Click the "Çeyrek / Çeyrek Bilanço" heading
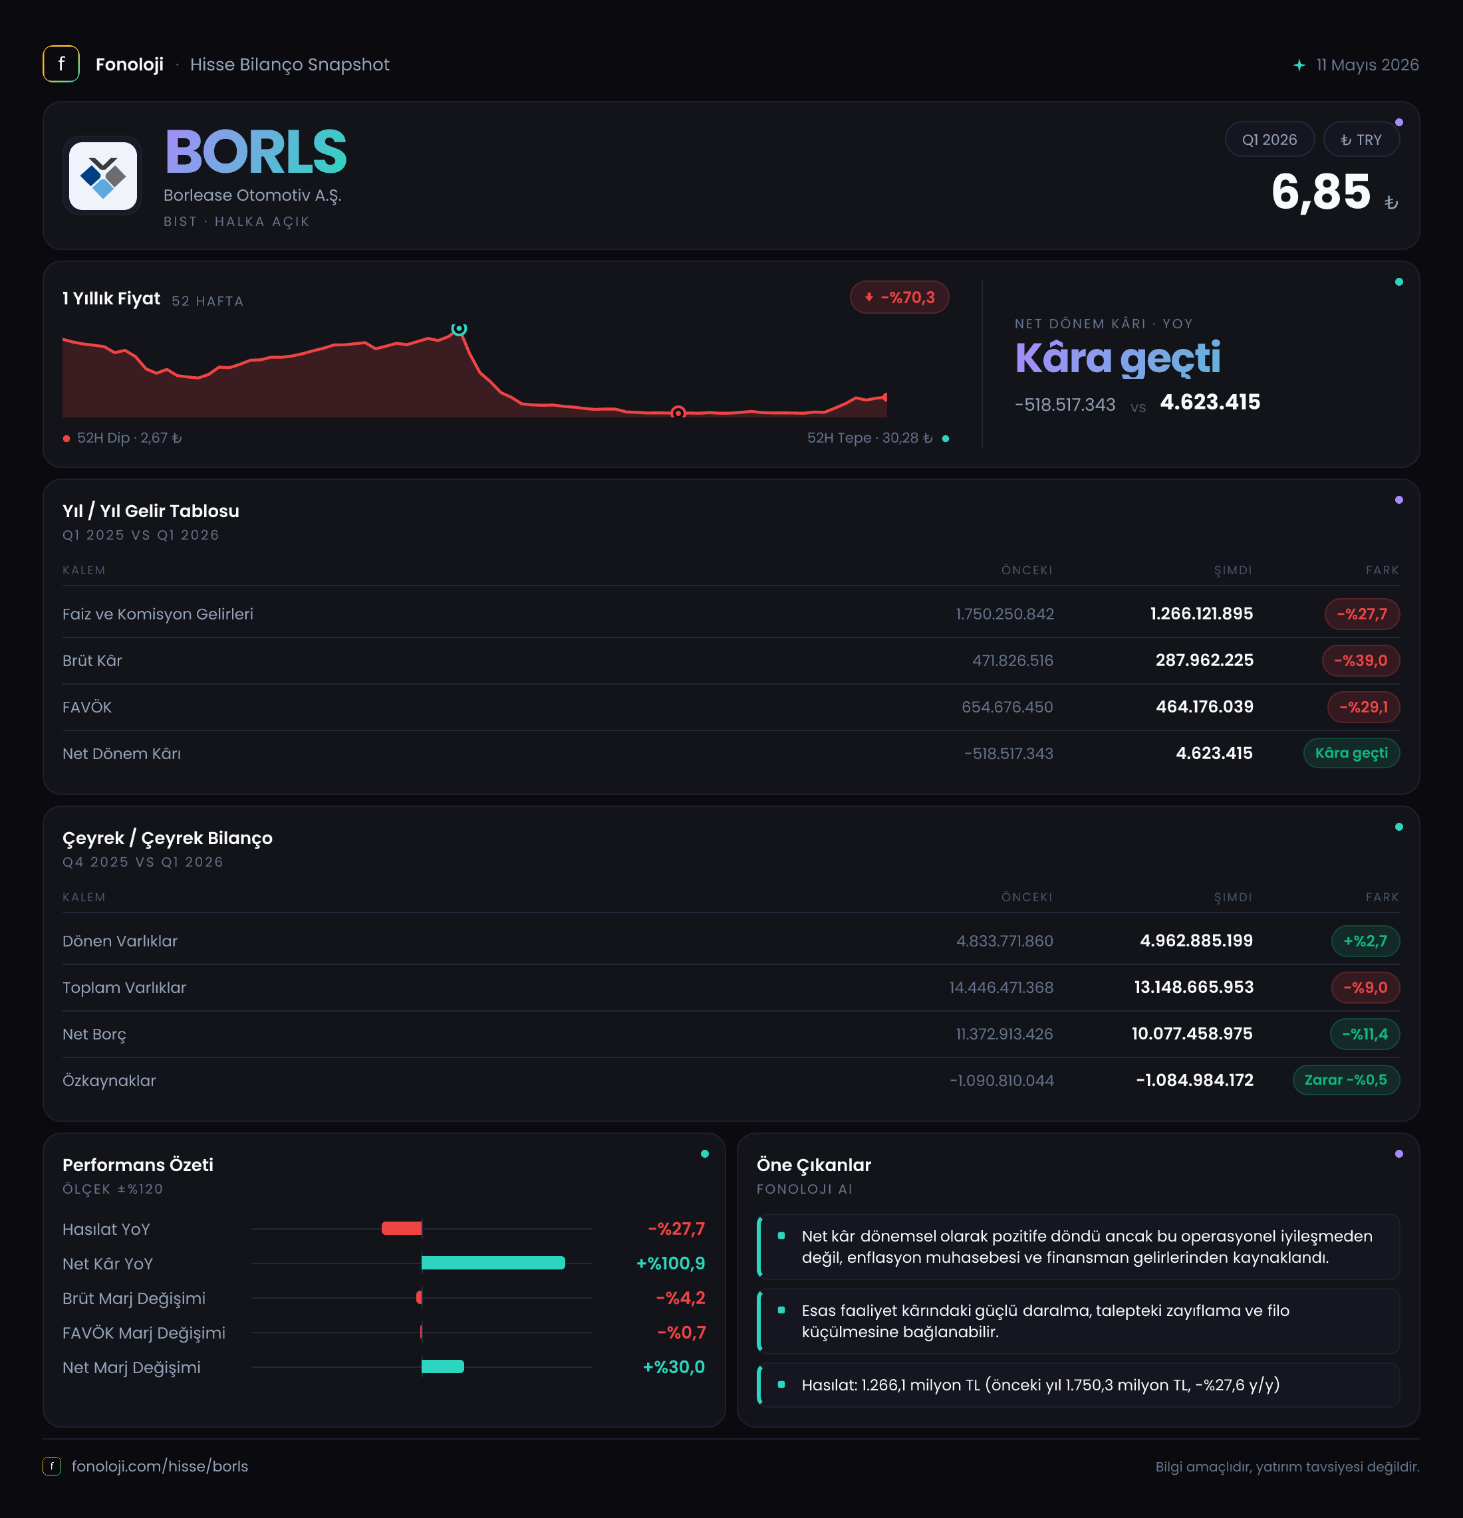 pos(168,838)
